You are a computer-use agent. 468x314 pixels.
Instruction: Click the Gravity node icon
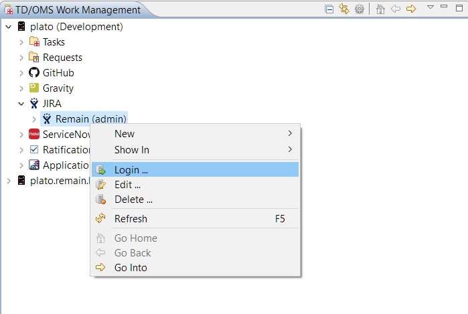(x=34, y=88)
